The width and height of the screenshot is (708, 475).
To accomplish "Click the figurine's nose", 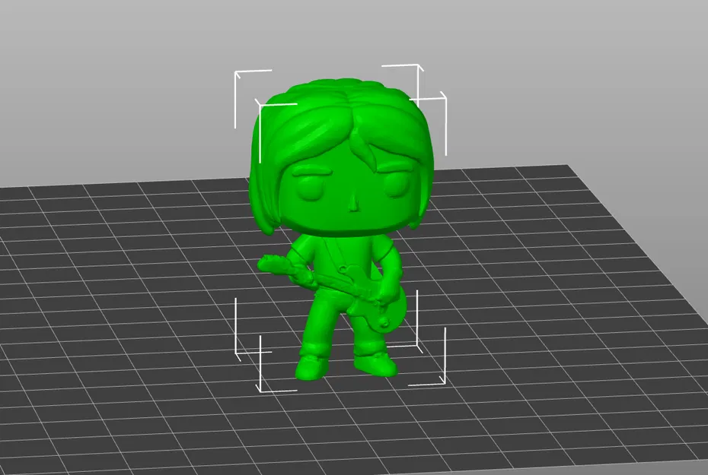I will [x=352, y=203].
